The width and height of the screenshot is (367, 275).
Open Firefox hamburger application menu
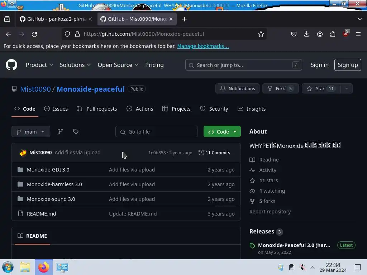(x=358, y=34)
